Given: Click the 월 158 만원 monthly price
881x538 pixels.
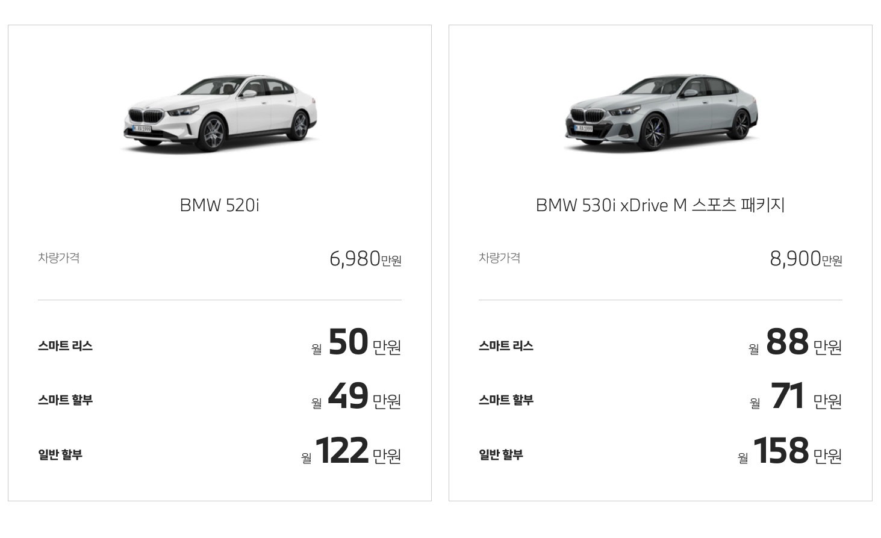Looking at the screenshot, I should 789,451.
